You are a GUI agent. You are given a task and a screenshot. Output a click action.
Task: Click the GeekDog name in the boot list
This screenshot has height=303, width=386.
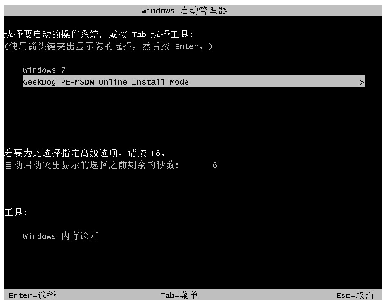pos(40,82)
